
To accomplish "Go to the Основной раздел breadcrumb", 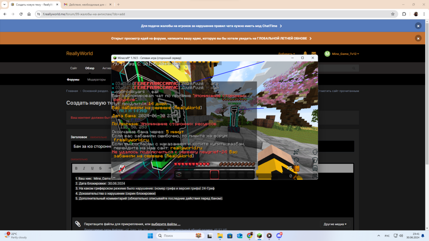I will tap(96, 91).
